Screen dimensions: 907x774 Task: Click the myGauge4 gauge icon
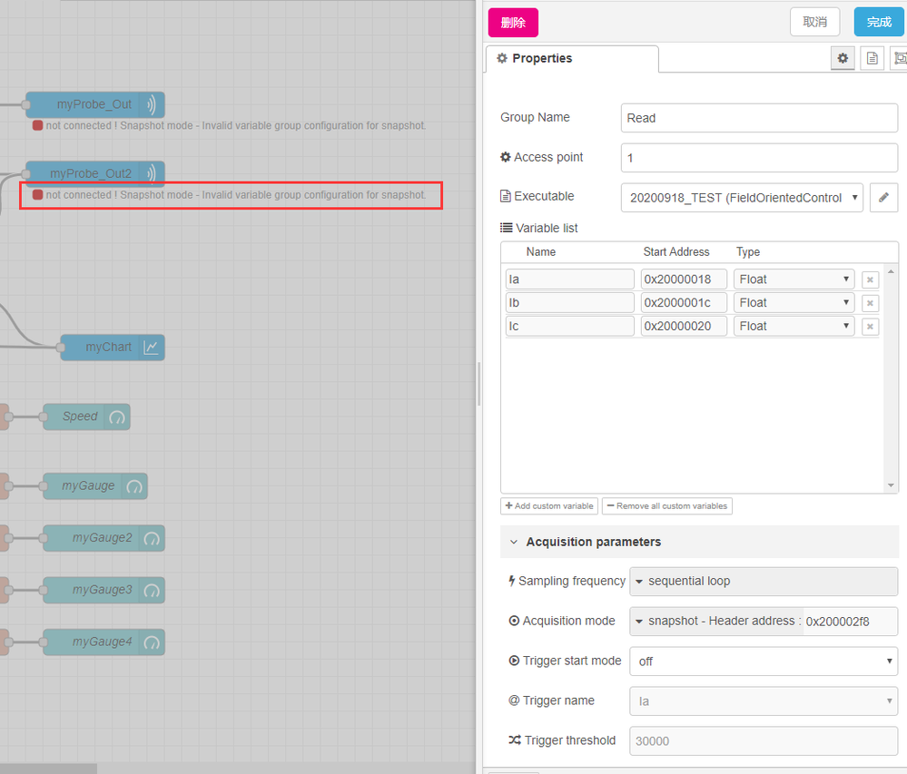pyautogui.click(x=152, y=642)
